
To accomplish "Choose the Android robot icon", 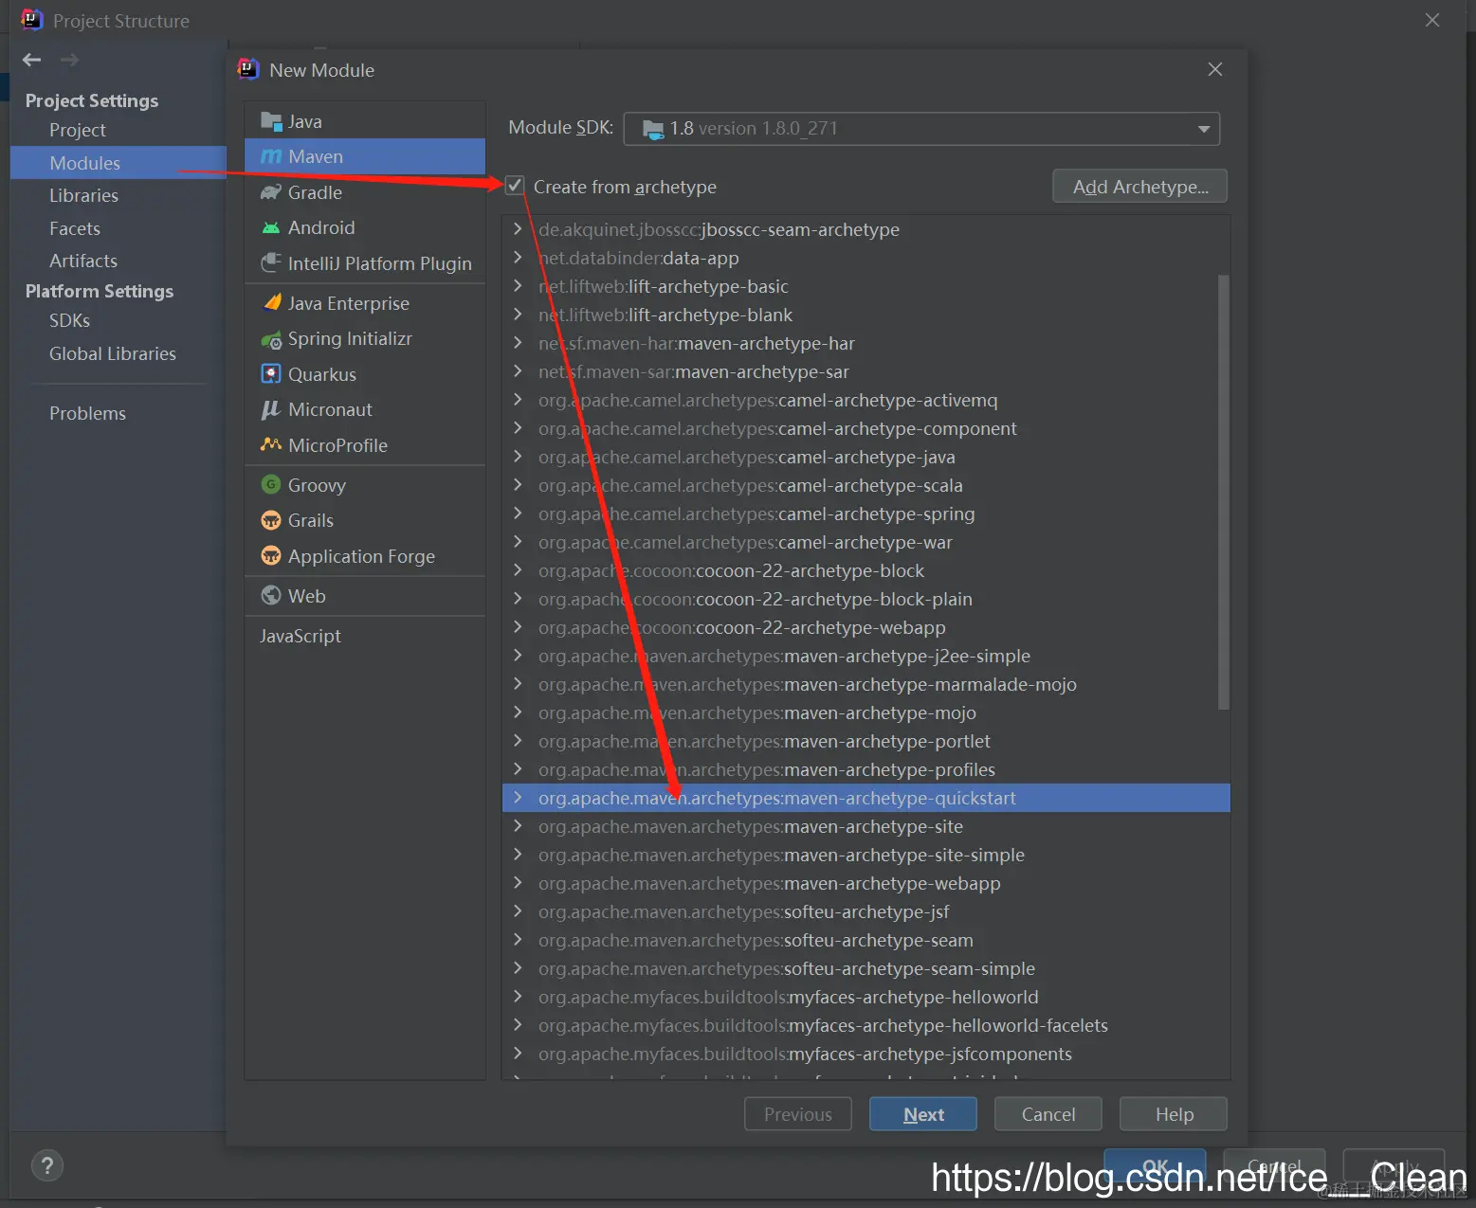I will pos(271,227).
